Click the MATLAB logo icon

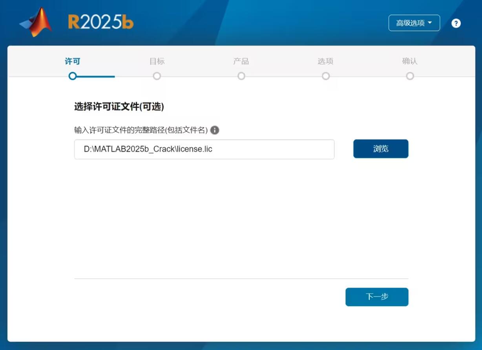[x=36, y=22]
